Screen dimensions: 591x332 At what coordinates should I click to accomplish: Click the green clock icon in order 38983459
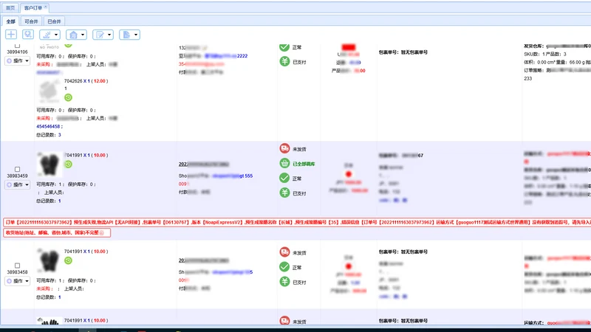click(x=68, y=164)
